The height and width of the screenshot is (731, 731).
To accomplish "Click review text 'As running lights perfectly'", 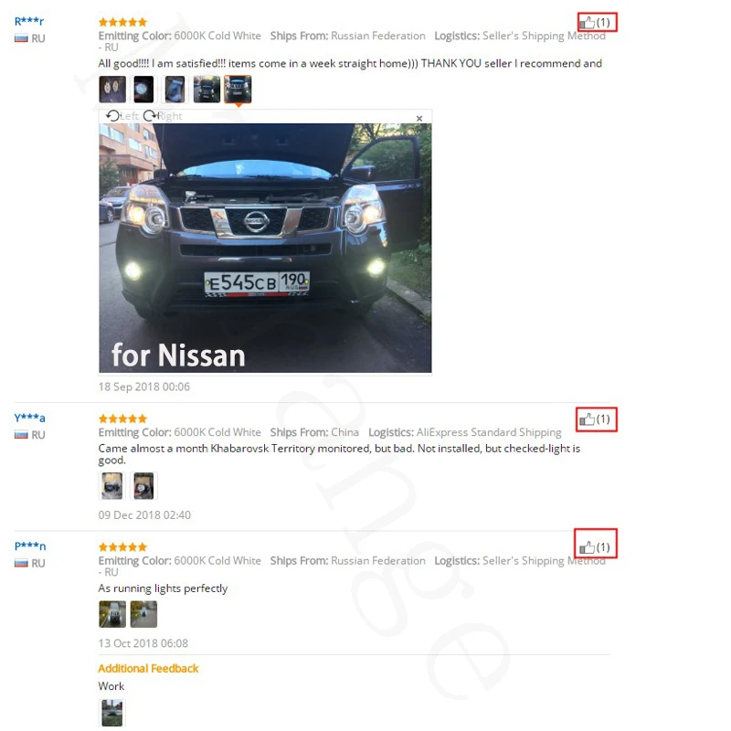I will point(163,588).
